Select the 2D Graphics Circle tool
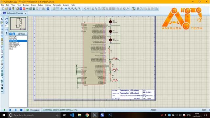210x118 pixels. [2, 75]
